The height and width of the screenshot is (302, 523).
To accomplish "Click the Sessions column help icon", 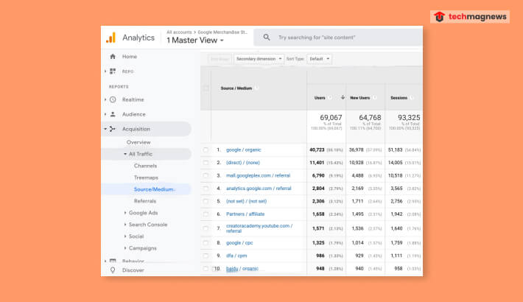I will click(x=412, y=98).
